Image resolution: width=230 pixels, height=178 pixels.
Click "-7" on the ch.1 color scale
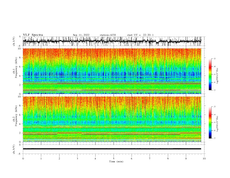[x=214, y=90]
